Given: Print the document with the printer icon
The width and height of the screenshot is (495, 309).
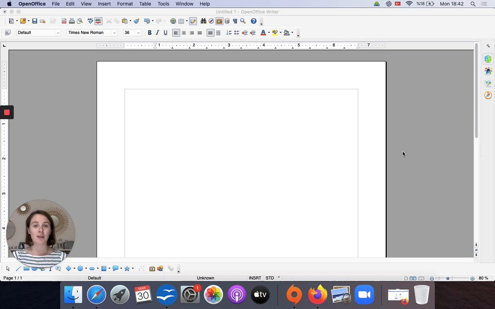Looking at the screenshot, I should point(72,21).
